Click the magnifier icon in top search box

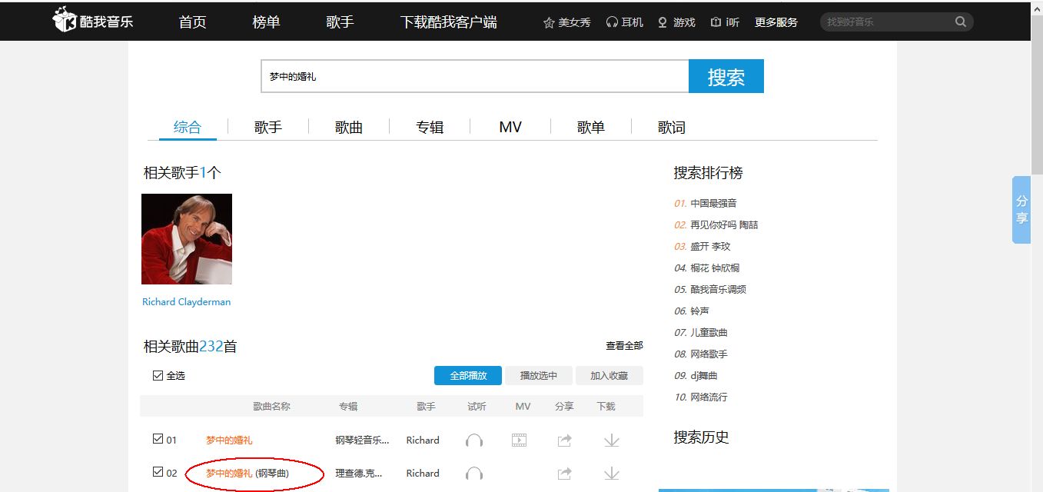(x=961, y=22)
